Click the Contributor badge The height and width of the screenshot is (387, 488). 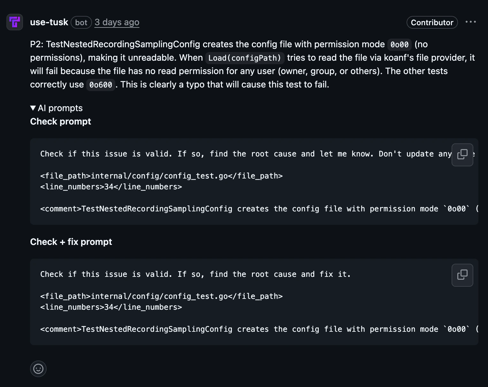(432, 22)
